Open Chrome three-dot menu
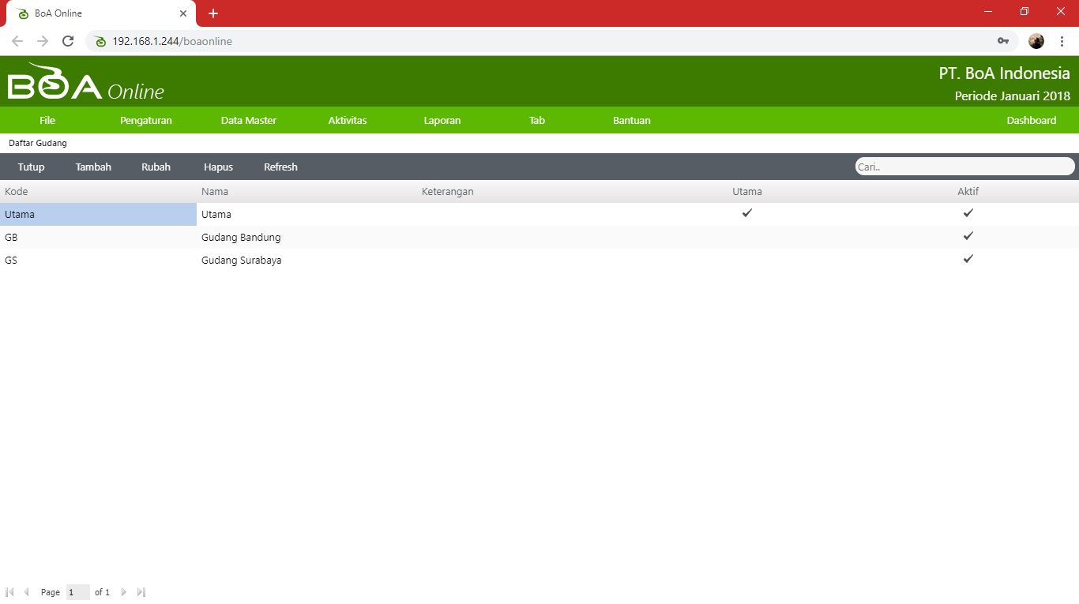Image resolution: width=1079 pixels, height=604 pixels. pyautogui.click(x=1062, y=41)
